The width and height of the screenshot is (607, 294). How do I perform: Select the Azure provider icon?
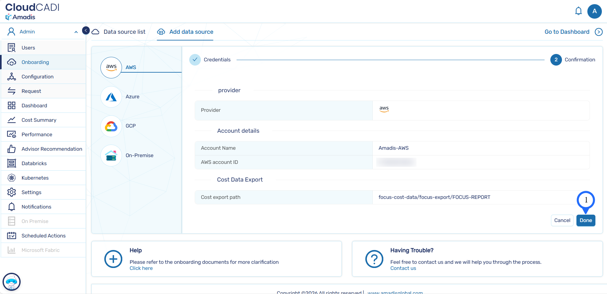click(111, 97)
